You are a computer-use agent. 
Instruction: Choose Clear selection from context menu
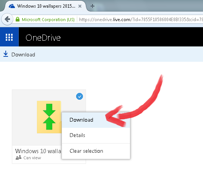pos(96,151)
